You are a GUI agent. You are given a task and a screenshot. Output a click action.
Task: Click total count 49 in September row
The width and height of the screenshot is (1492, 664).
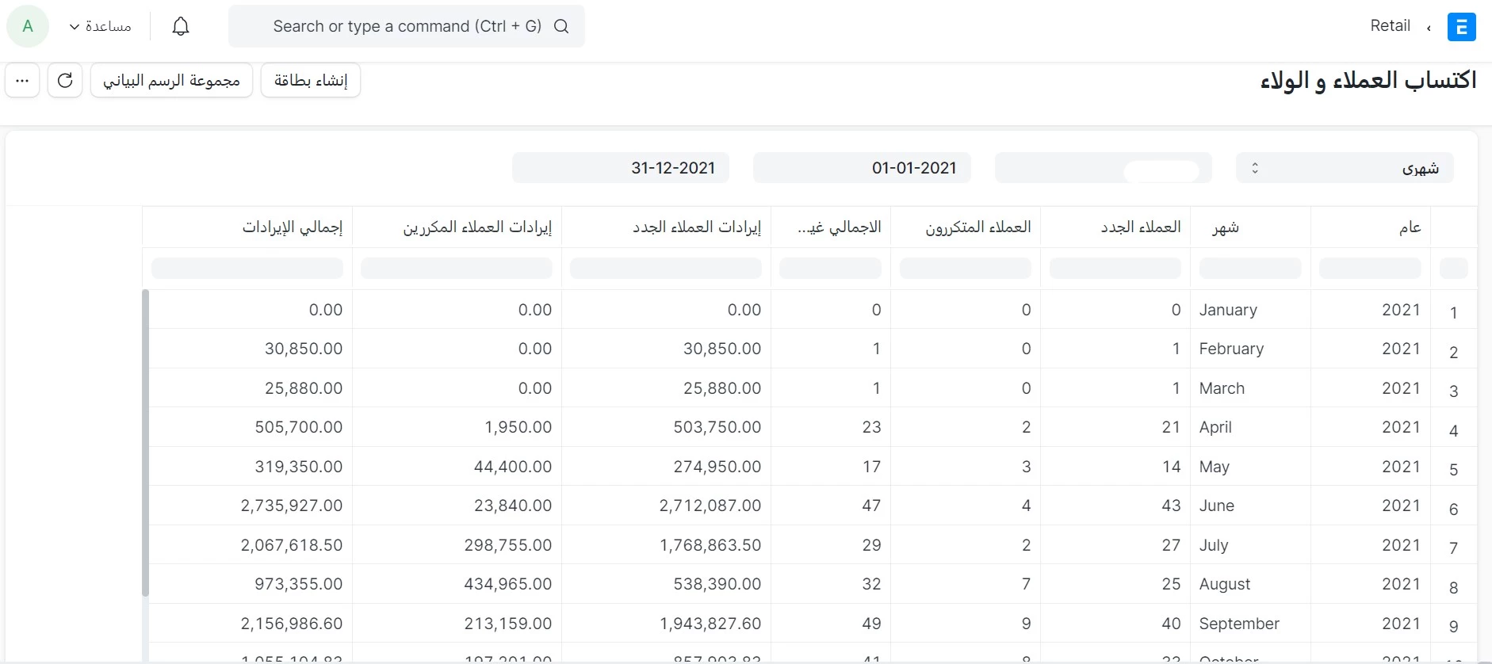click(x=831, y=624)
